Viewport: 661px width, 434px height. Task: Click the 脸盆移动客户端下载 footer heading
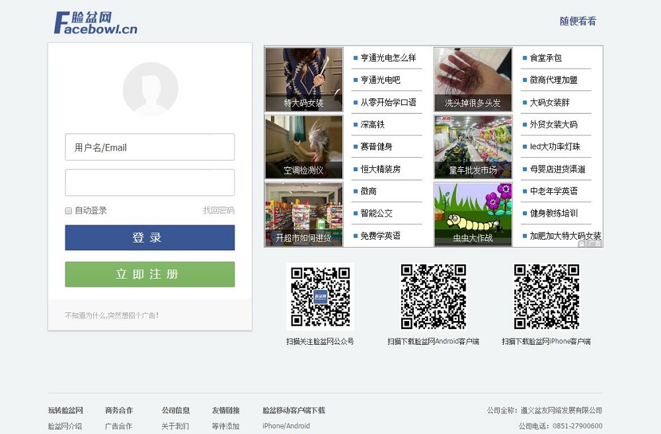[x=294, y=410]
